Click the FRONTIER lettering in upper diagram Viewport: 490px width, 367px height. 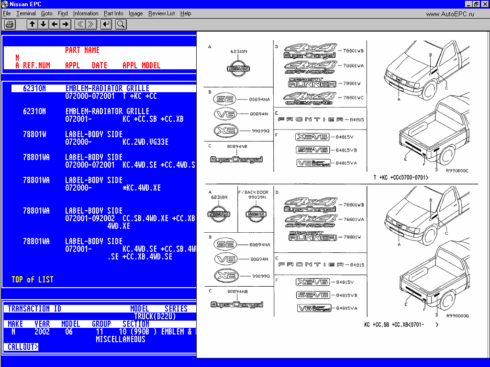[x=311, y=119]
